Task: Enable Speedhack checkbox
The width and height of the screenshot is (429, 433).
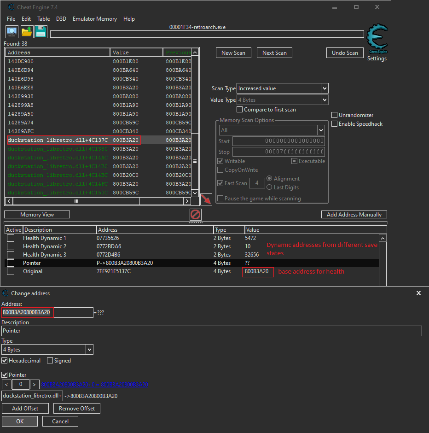Action: [x=334, y=124]
